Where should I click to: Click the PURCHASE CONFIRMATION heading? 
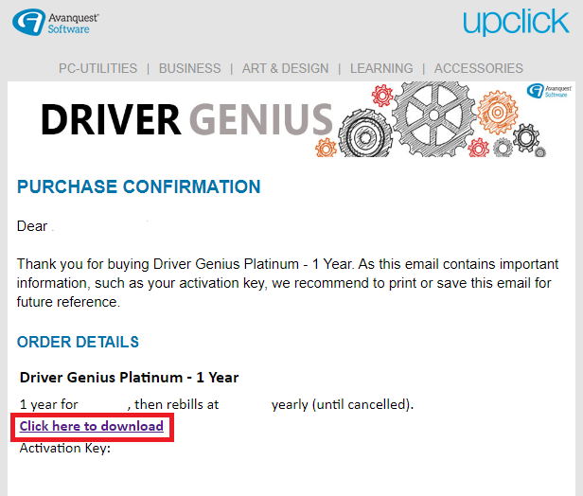tap(139, 186)
